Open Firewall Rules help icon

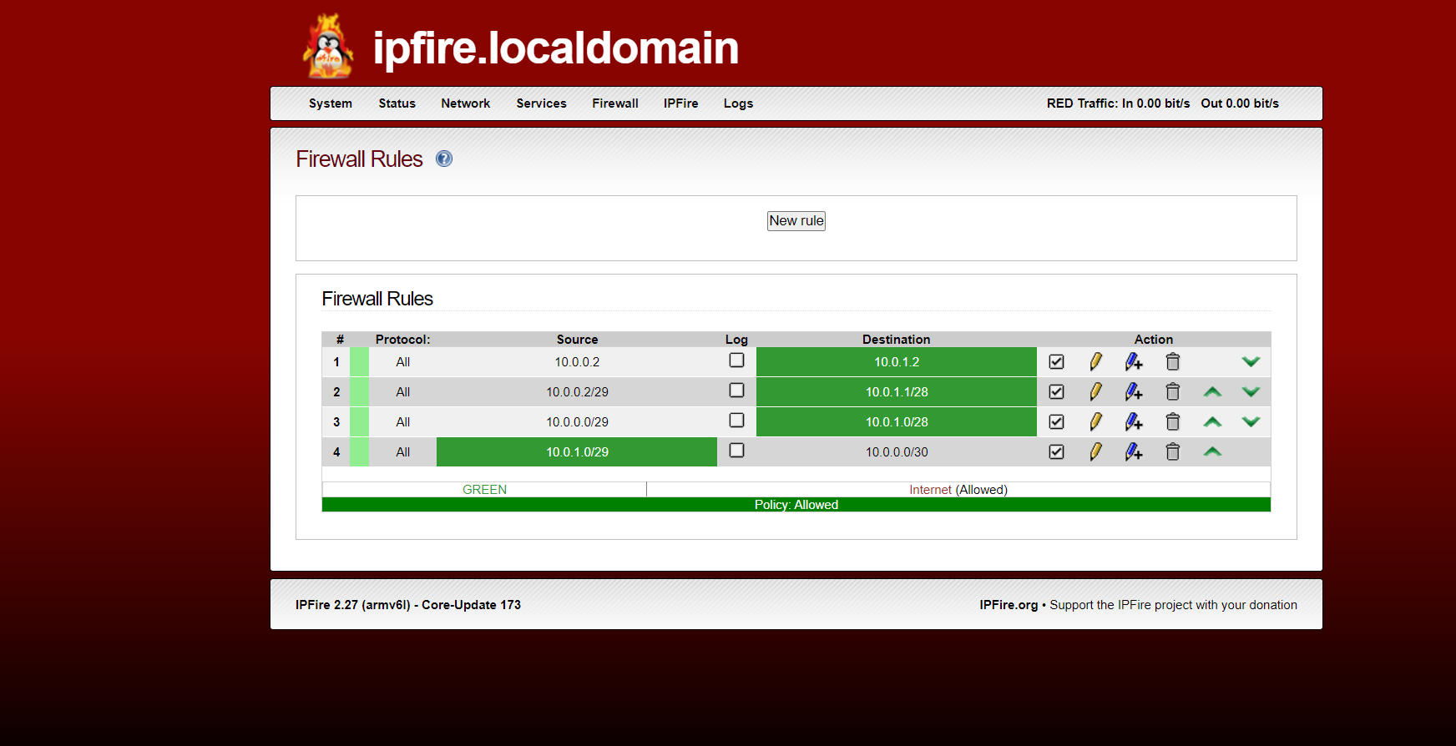444,159
